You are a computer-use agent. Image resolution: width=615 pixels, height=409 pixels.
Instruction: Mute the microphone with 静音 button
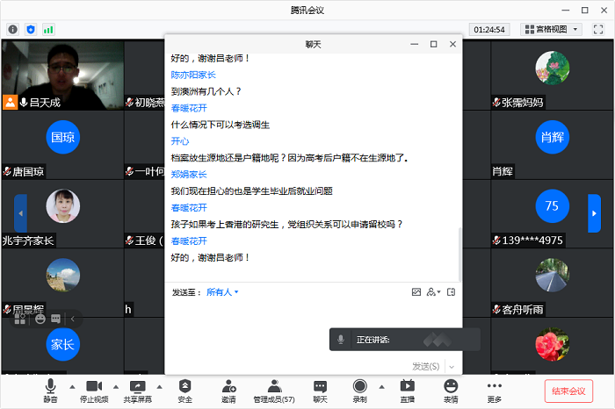point(50,390)
